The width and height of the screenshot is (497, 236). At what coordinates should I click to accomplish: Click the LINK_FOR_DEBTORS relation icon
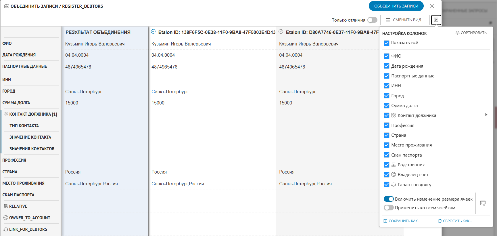(x=6, y=229)
